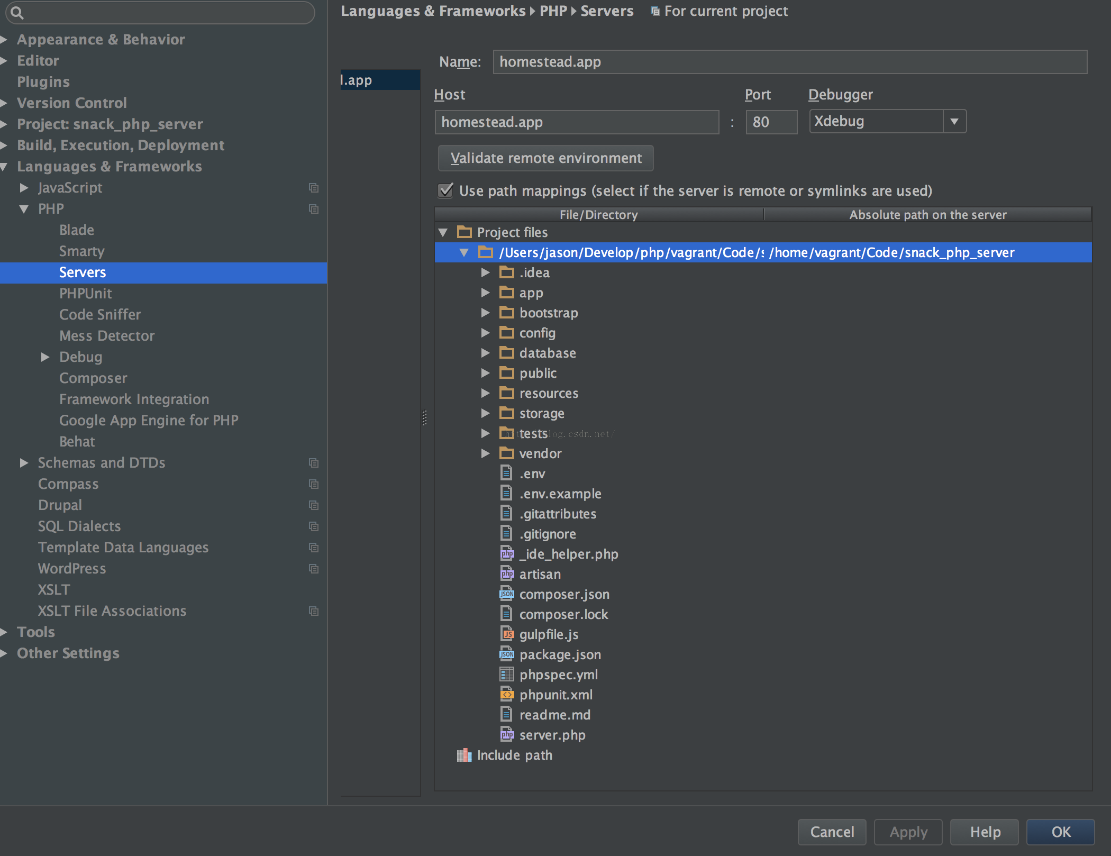
Task: Click the Cancel button
Action: pyautogui.click(x=832, y=832)
